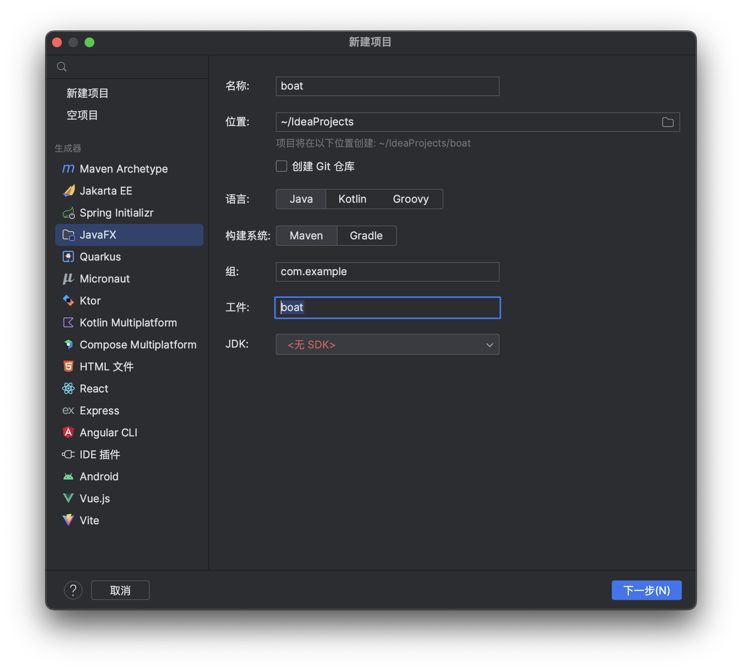
Task: Choose the Micronaut generator
Action: click(x=104, y=278)
